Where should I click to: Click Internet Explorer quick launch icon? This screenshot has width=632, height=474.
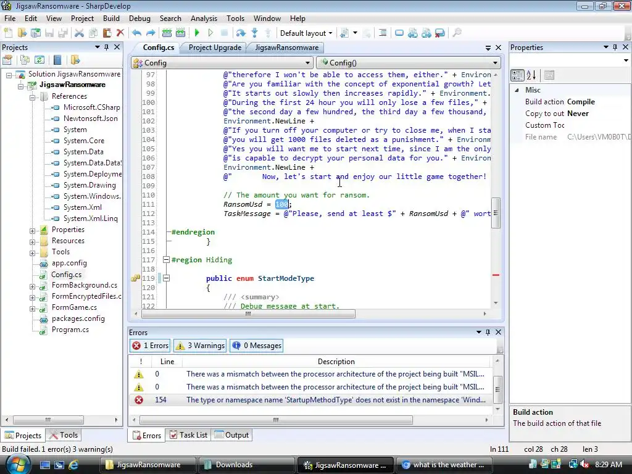[73, 465]
